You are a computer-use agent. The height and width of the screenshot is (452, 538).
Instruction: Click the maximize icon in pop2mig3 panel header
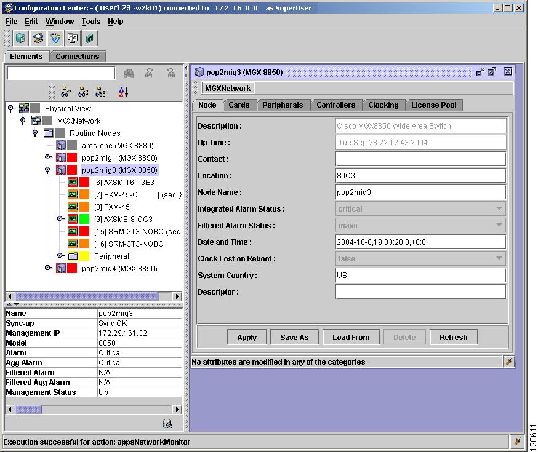click(492, 71)
